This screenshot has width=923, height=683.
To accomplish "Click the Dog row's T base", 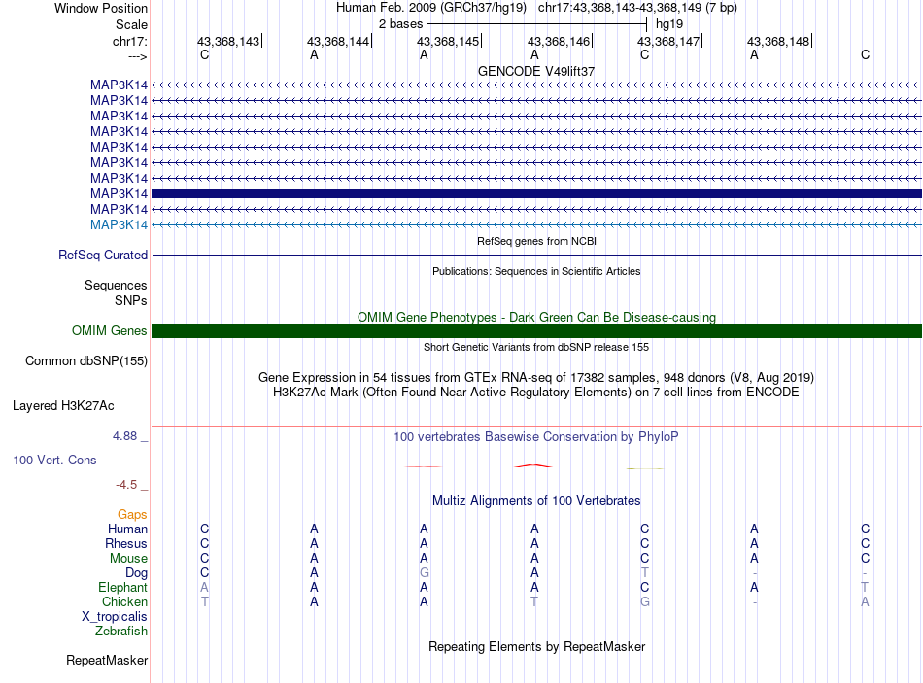I will (644, 573).
